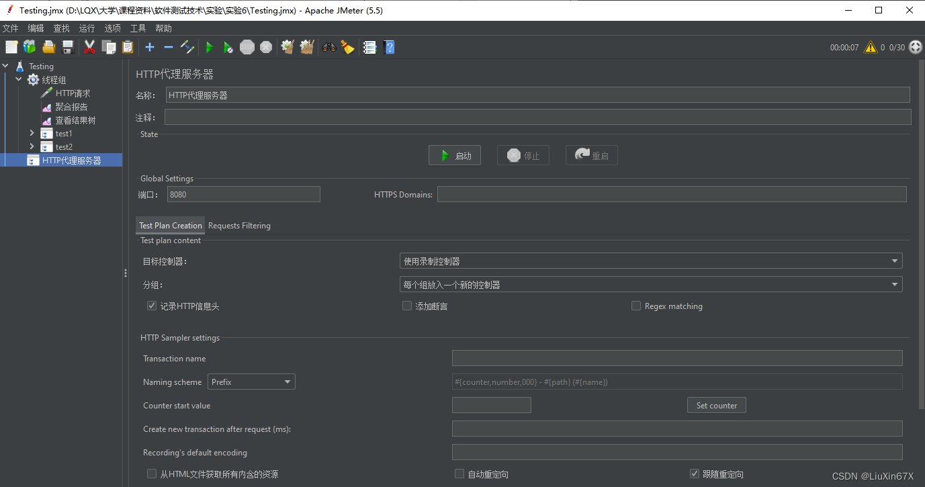Toggle the 添加断言 checkbox
Image resolution: width=925 pixels, height=487 pixels.
(x=406, y=306)
